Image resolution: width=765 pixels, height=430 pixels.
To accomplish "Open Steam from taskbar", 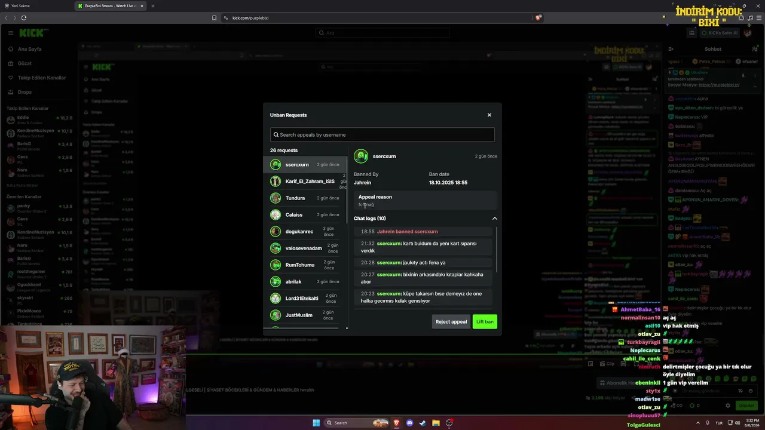I will coord(423,423).
